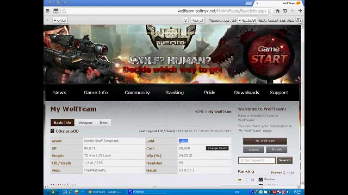
Task: Dismiss the translation bar
Action: [x=47, y=20]
